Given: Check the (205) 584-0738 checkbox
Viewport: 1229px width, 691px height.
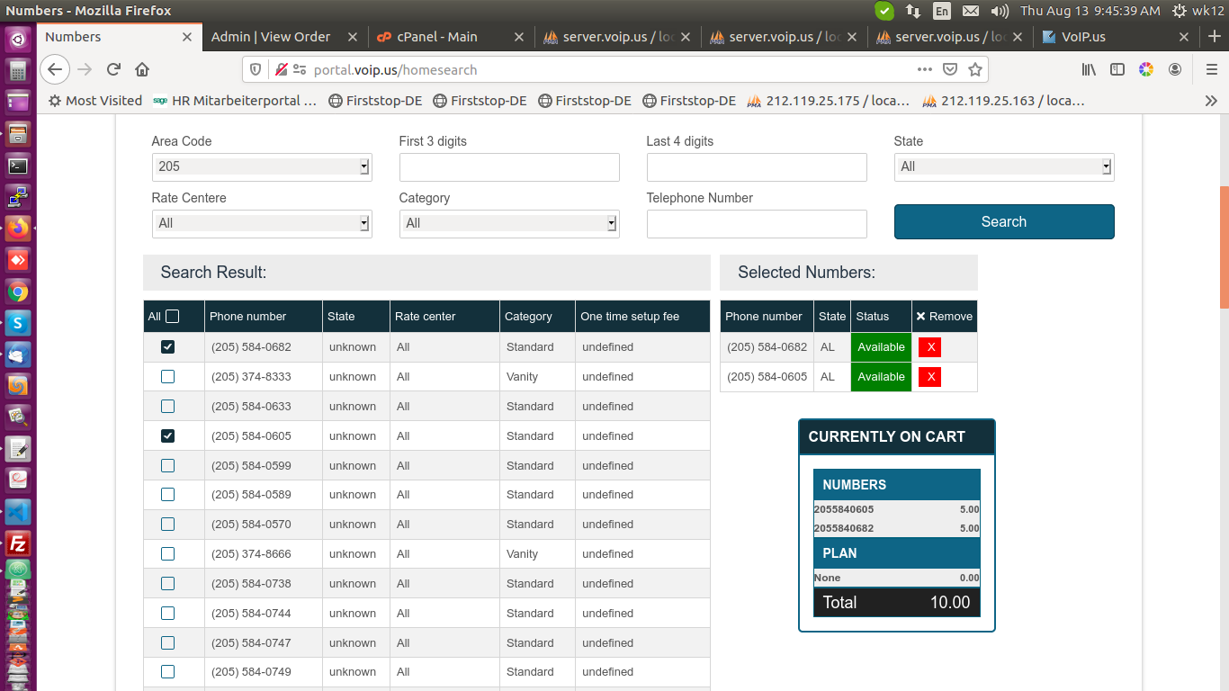Looking at the screenshot, I should coord(167,583).
